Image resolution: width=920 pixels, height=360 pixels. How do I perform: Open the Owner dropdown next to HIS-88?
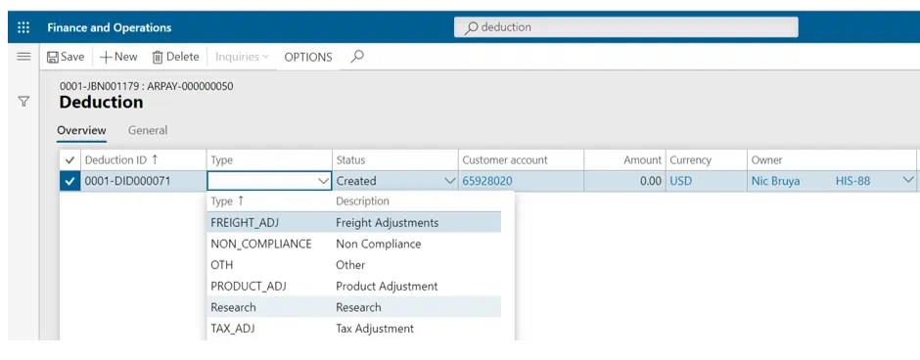point(908,181)
